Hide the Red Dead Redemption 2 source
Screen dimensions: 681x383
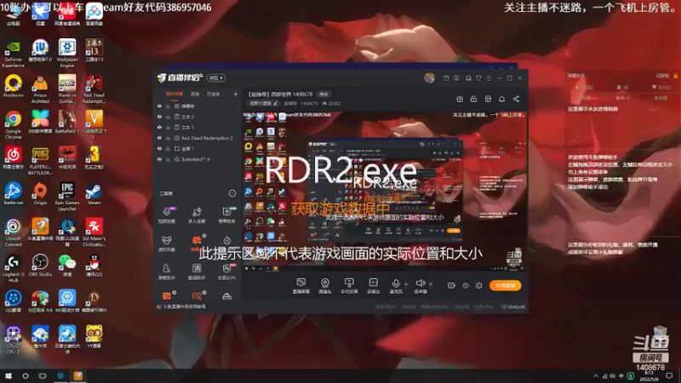159,138
